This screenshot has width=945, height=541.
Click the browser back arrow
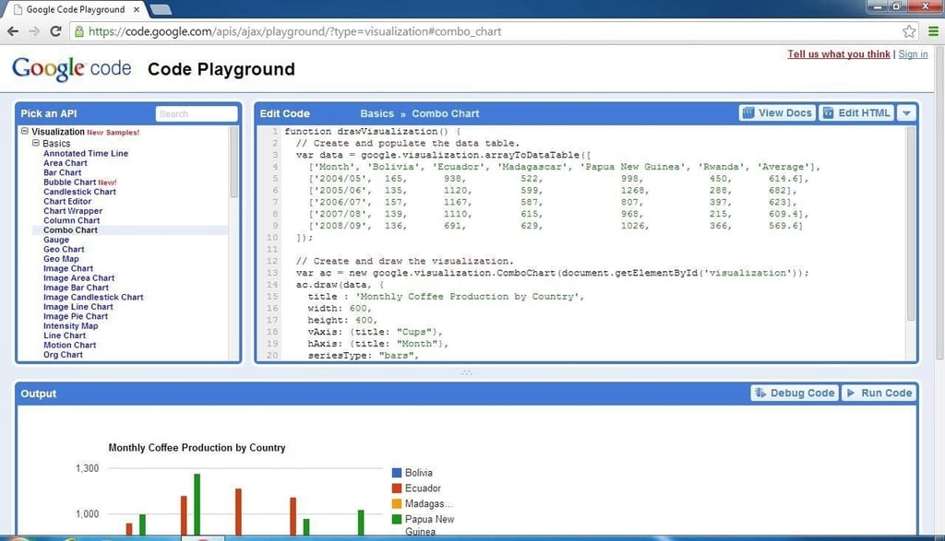pyautogui.click(x=13, y=31)
